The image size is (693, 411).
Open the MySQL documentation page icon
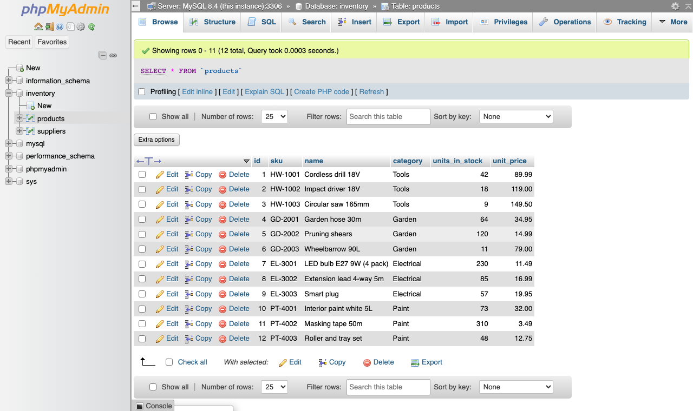click(70, 26)
